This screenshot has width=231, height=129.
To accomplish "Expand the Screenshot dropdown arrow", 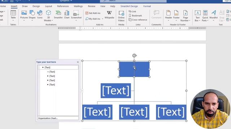I will pyautogui.click(x=76, y=20).
